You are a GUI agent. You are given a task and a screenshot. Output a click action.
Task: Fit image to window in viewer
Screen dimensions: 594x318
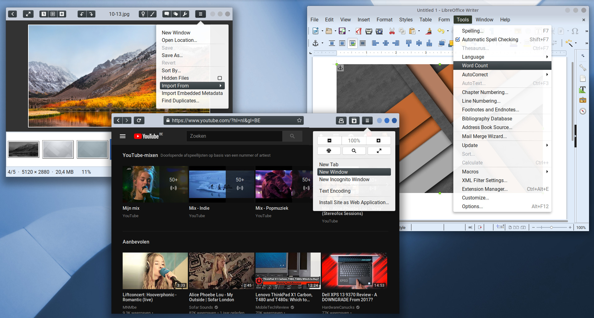53,14
